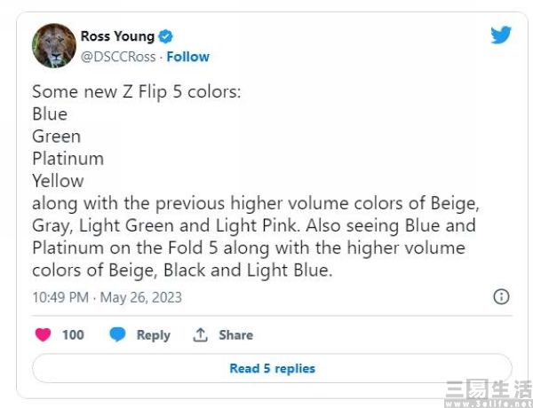Click the Twitter bird logo

[501, 35]
